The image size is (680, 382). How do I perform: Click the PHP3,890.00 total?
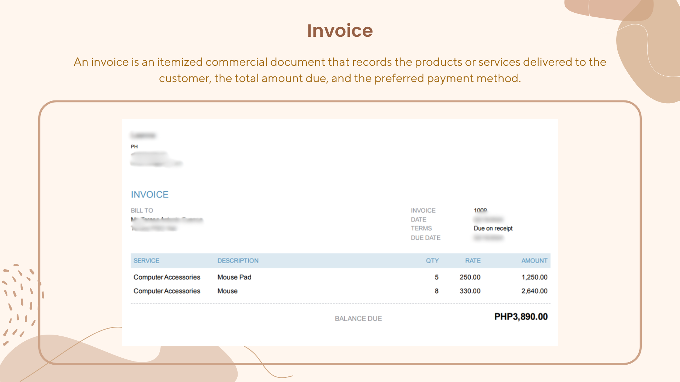pyautogui.click(x=521, y=317)
